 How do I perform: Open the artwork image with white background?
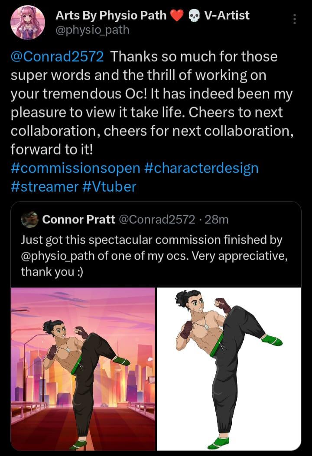[228, 368]
